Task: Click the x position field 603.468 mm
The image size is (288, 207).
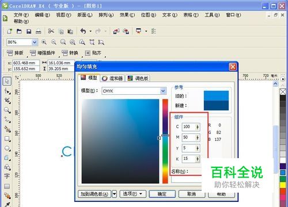Action: pos(26,63)
